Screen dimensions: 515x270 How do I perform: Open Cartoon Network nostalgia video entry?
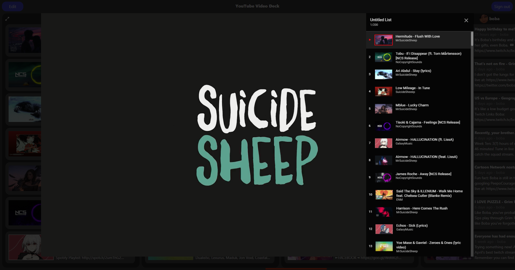click(x=494, y=178)
